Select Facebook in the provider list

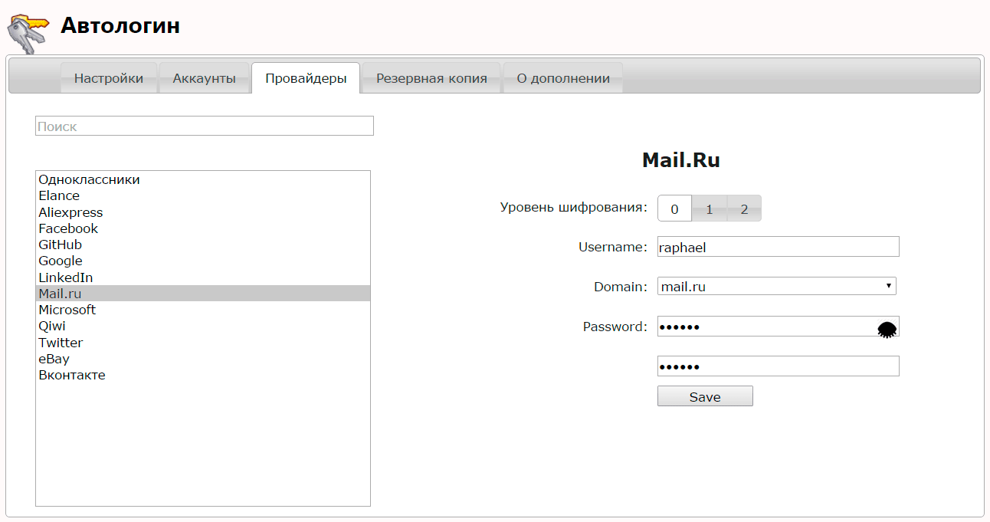point(203,228)
